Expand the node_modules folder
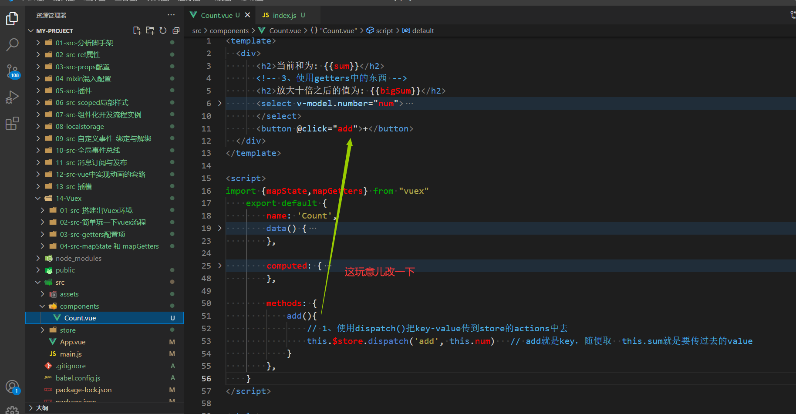This screenshot has height=414, width=796. click(38, 258)
